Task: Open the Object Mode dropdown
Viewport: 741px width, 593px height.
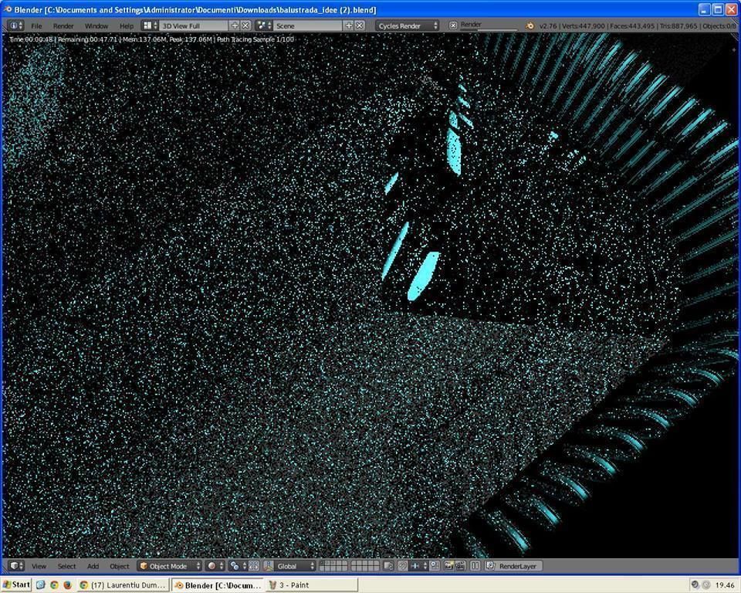Action: [x=170, y=565]
